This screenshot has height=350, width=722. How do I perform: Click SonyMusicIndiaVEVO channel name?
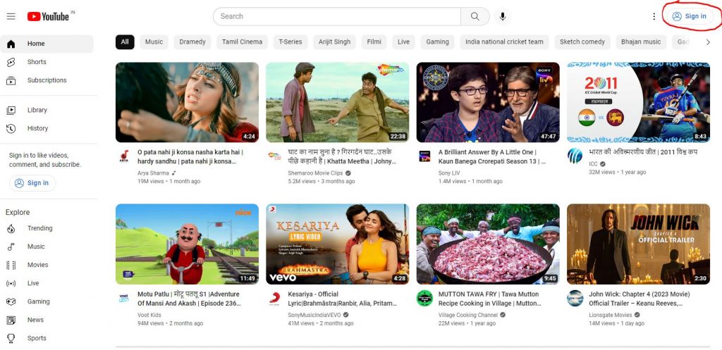point(314,315)
